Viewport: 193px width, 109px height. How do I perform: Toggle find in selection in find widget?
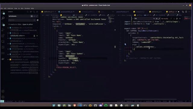pyautogui.click(x=177, y=18)
